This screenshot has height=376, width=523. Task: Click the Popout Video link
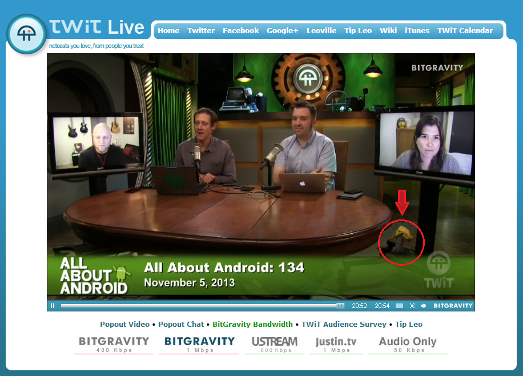pyautogui.click(x=124, y=324)
